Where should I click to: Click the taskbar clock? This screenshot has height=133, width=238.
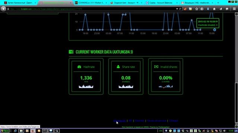(x=231, y=131)
